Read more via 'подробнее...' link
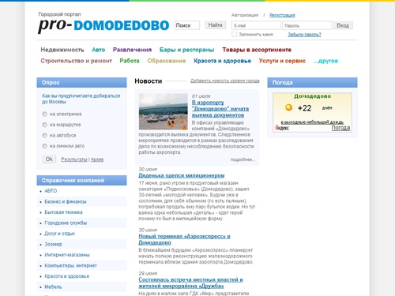The image size is (395, 296). point(243,159)
